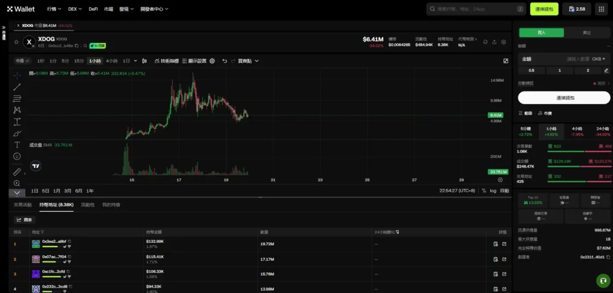Click the green connect wallet header button
Image resolution: width=613 pixels, height=293 pixels.
click(544, 9)
